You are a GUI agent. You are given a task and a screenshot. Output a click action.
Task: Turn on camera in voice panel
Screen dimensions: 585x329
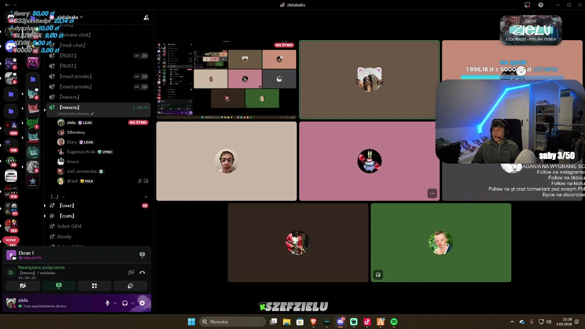coord(23,286)
